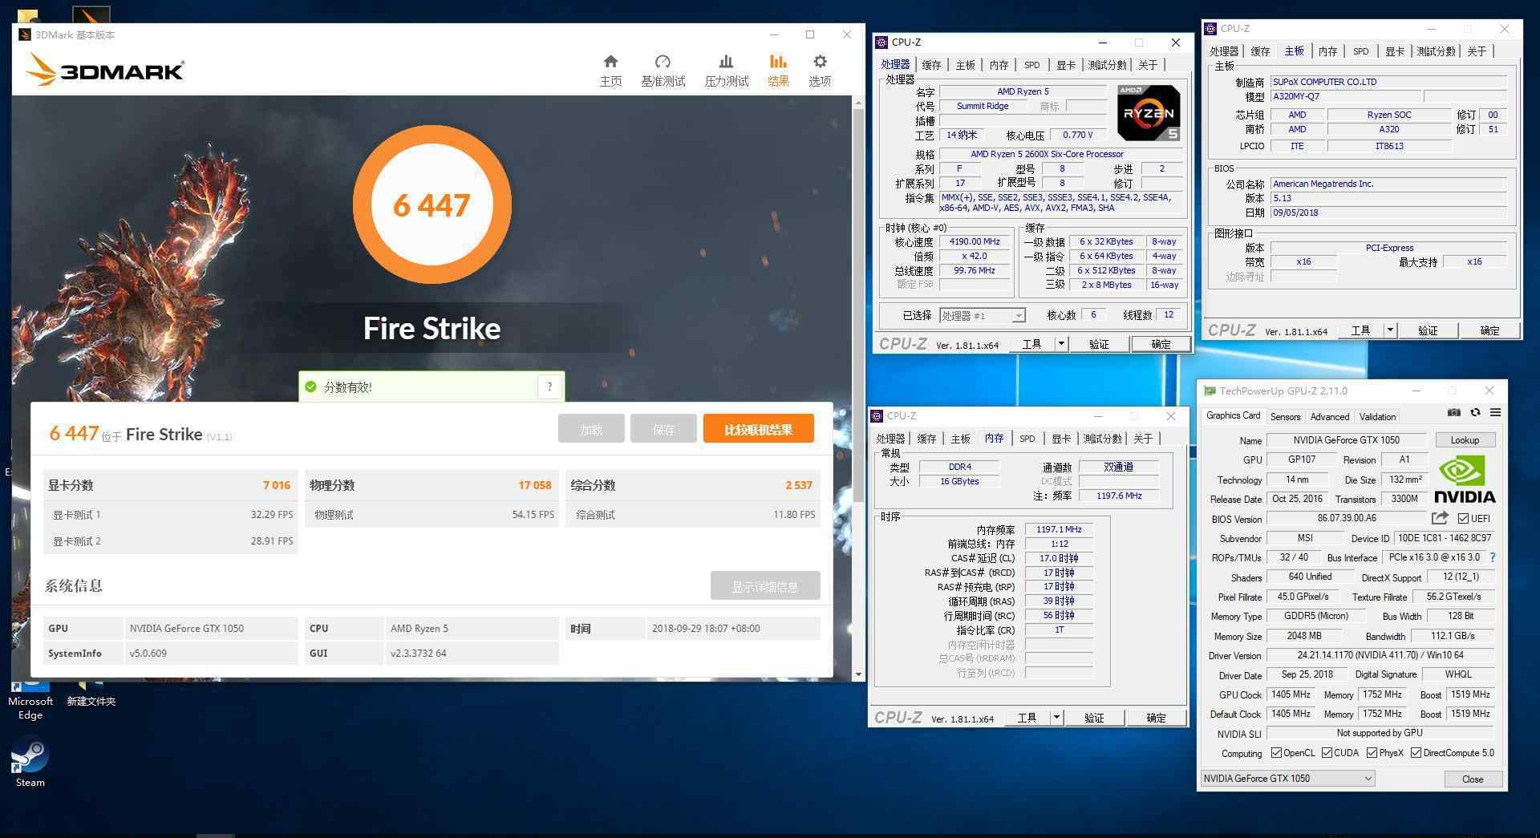This screenshot has height=838, width=1540.
Task: Click the green score valid checkmark
Action: pyautogui.click(x=310, y=387)
